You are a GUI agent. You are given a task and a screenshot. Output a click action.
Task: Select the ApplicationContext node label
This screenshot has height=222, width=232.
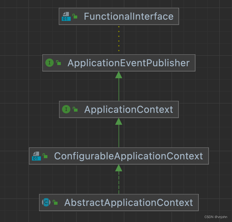tap(129, 110)
